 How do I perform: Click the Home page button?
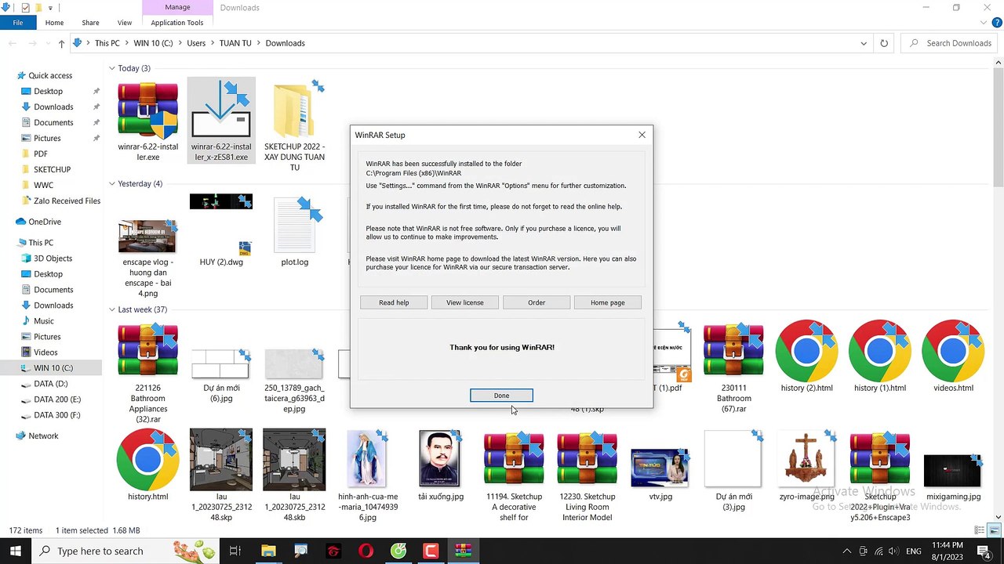click(x=608, y=302)
